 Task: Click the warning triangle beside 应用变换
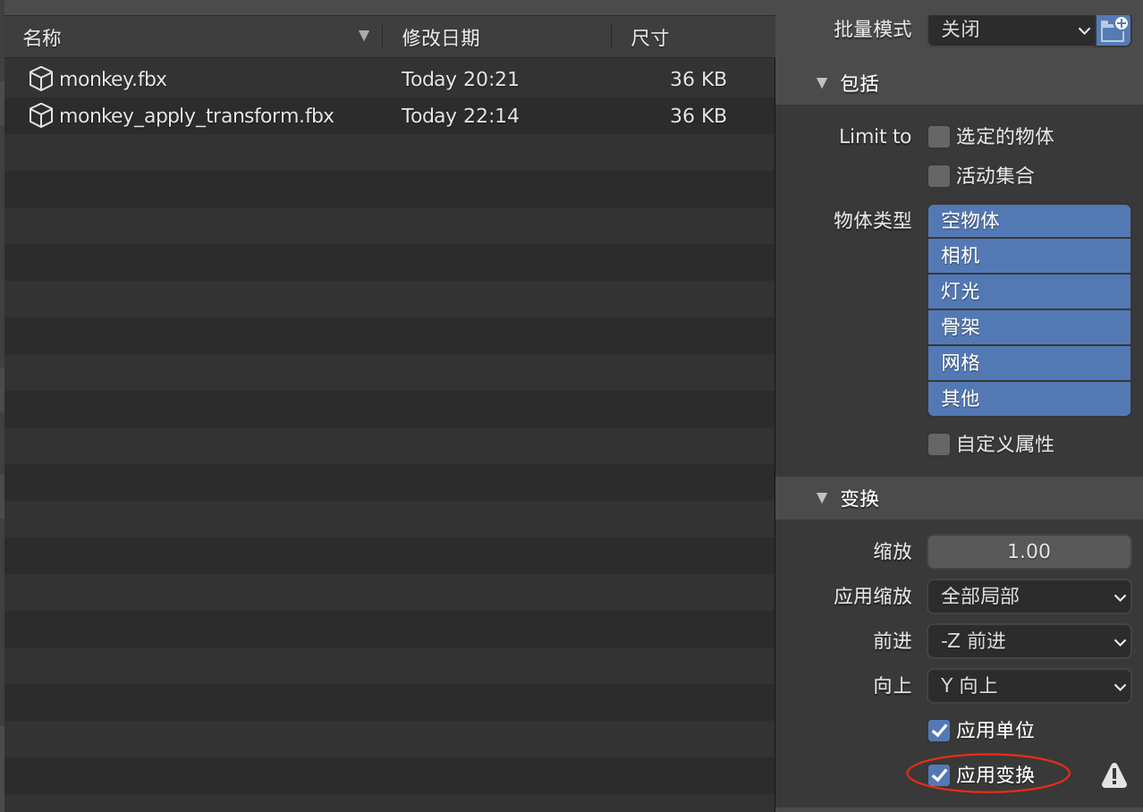click(x=1113, y=775)
